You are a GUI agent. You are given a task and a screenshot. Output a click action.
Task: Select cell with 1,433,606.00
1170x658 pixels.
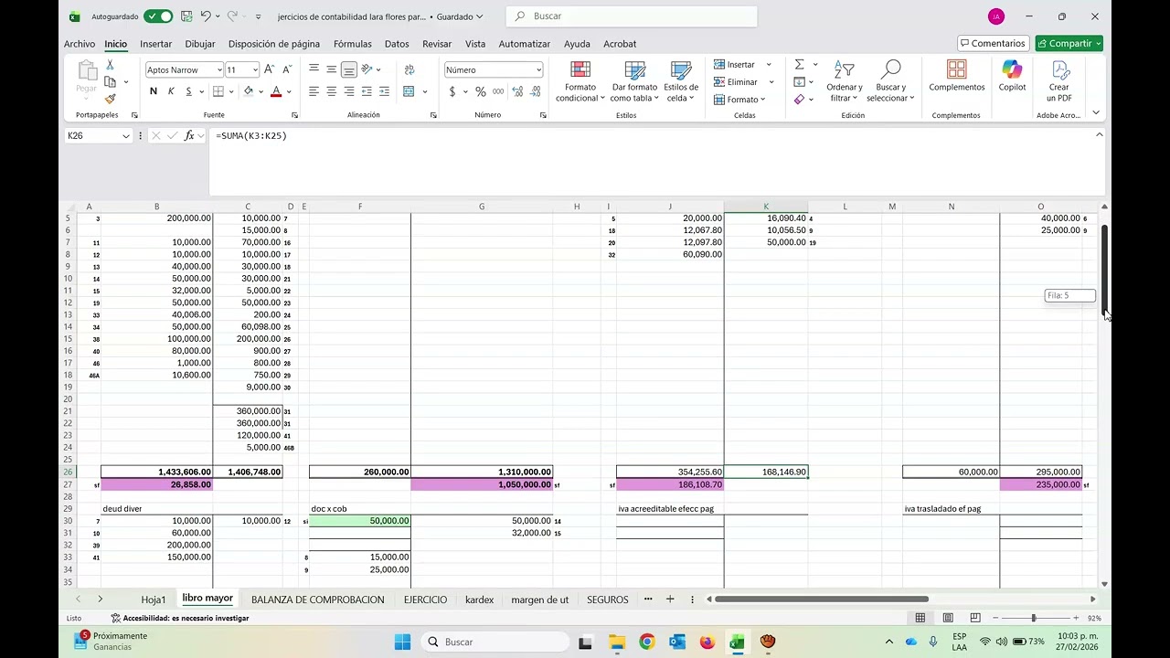(156, 472)
